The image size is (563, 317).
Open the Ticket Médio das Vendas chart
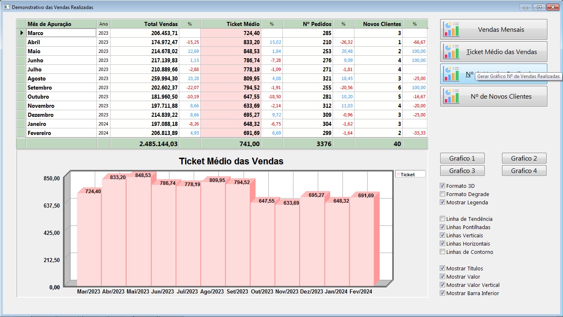pos(494,52)
